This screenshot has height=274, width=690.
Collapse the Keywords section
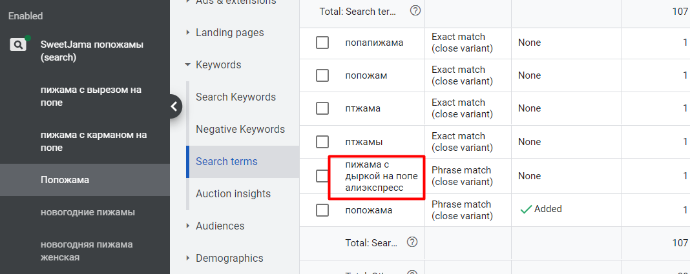218,64
